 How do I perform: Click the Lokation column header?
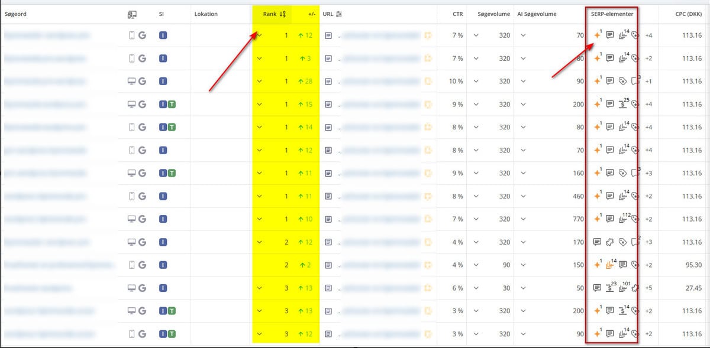(206, 14)
